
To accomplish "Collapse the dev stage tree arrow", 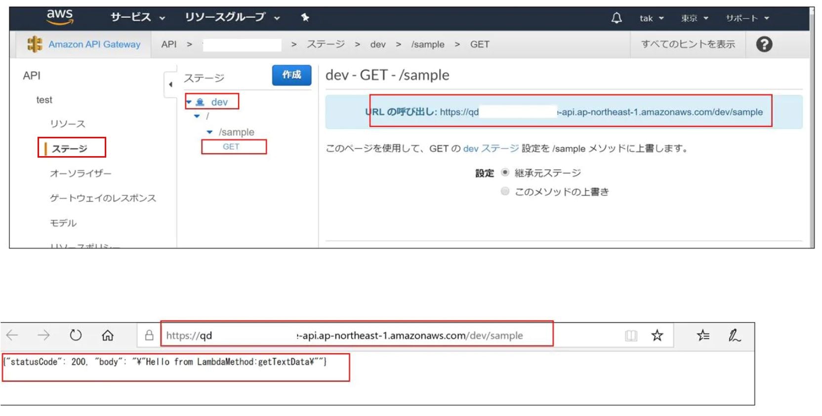I will tap(189, 102).
